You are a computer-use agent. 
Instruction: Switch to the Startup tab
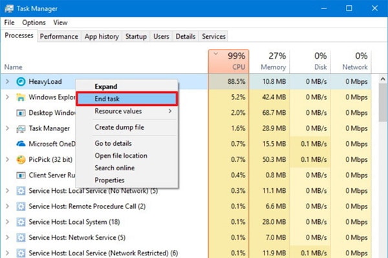[x=136, y=37]
